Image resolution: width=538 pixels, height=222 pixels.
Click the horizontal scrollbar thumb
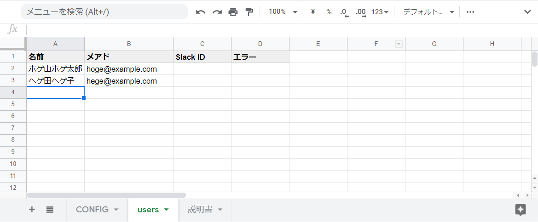(106, 195)
